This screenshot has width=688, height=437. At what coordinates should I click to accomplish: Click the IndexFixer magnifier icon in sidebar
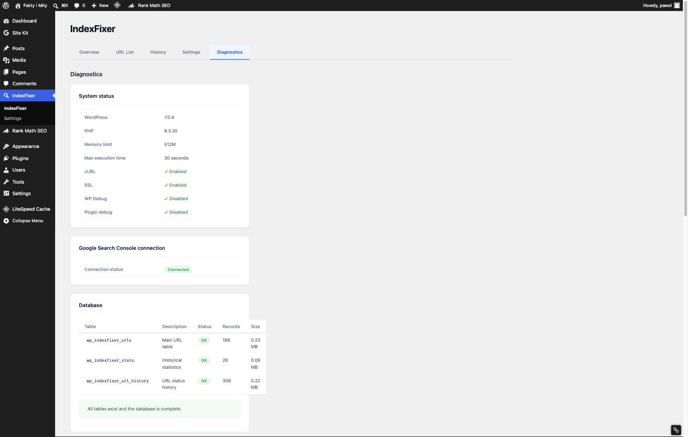click(x=6, y=96)
